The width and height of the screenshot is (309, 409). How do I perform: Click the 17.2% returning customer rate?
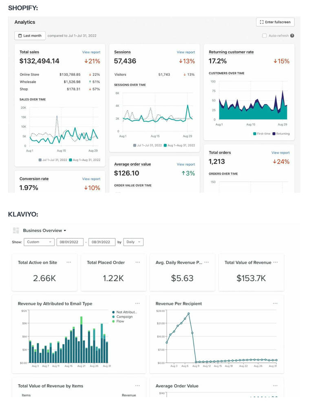pos(218,61)
